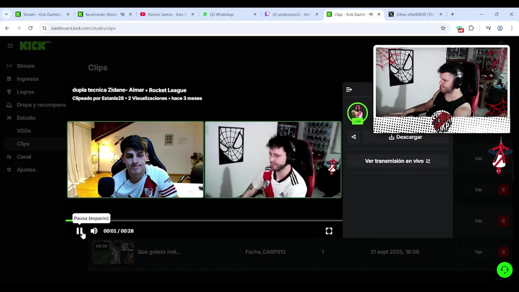This screenshot has width=519, height=292.
Task: Open the LIVE streamer avatar
Action: pyautogui.click(x=357, y=114)
